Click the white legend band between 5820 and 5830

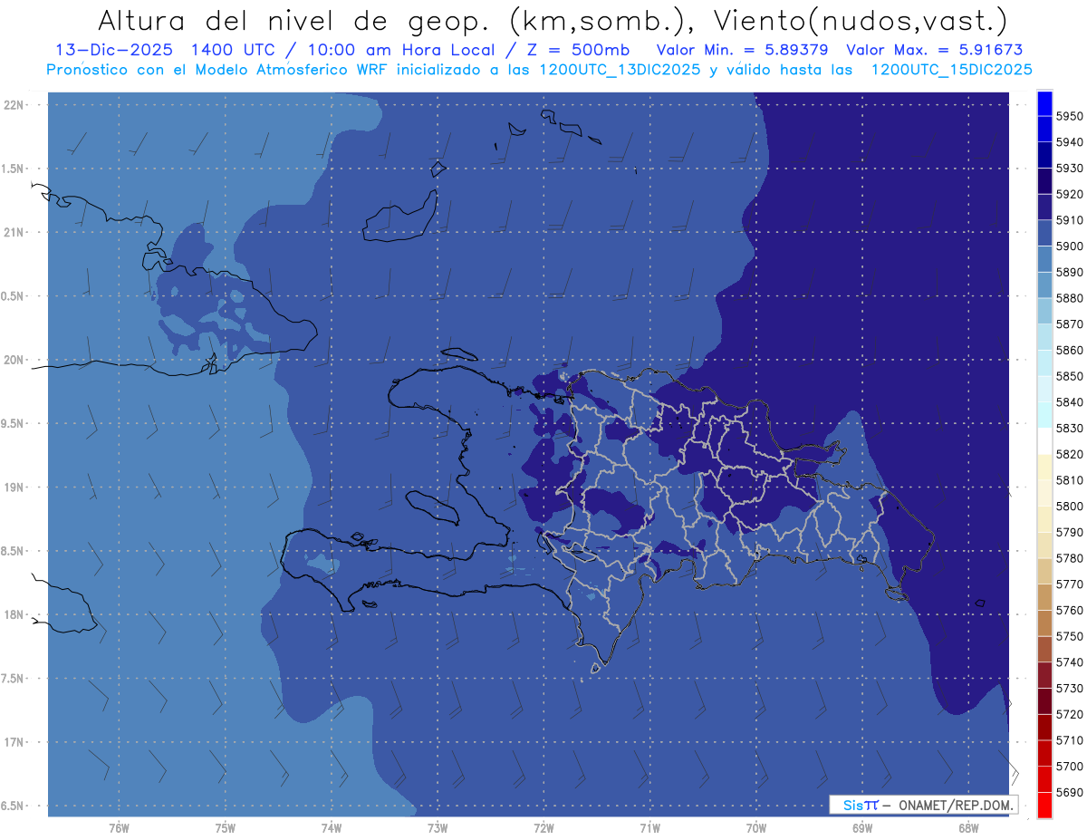[x=1044, y=441]
